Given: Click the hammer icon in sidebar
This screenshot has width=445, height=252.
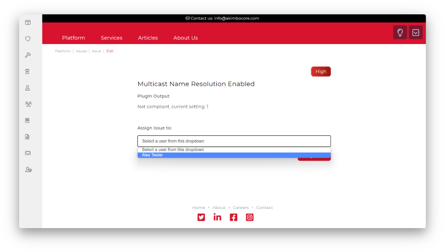Looking at the screenshot, I should [28, 55].
